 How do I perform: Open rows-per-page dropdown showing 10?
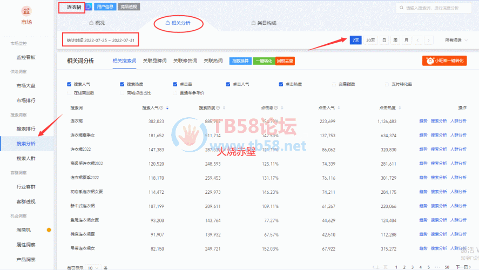click(93, 268)
